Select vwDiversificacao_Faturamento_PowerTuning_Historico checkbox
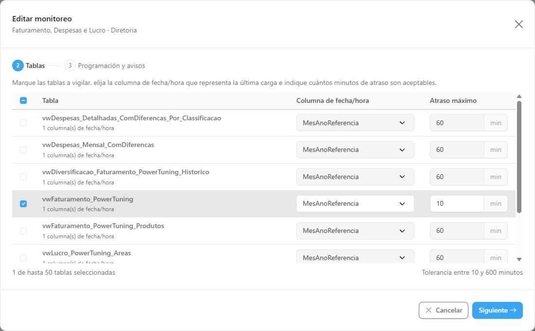The image size is (535, 331). click(23, 177)
